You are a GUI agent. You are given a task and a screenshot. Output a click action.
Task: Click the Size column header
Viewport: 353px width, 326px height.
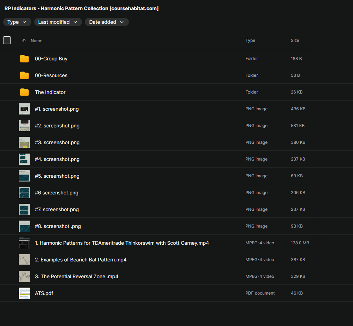point(295,40)
